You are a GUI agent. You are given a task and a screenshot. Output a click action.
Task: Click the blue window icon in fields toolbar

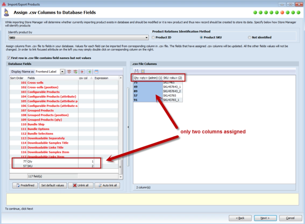point(96,72)
